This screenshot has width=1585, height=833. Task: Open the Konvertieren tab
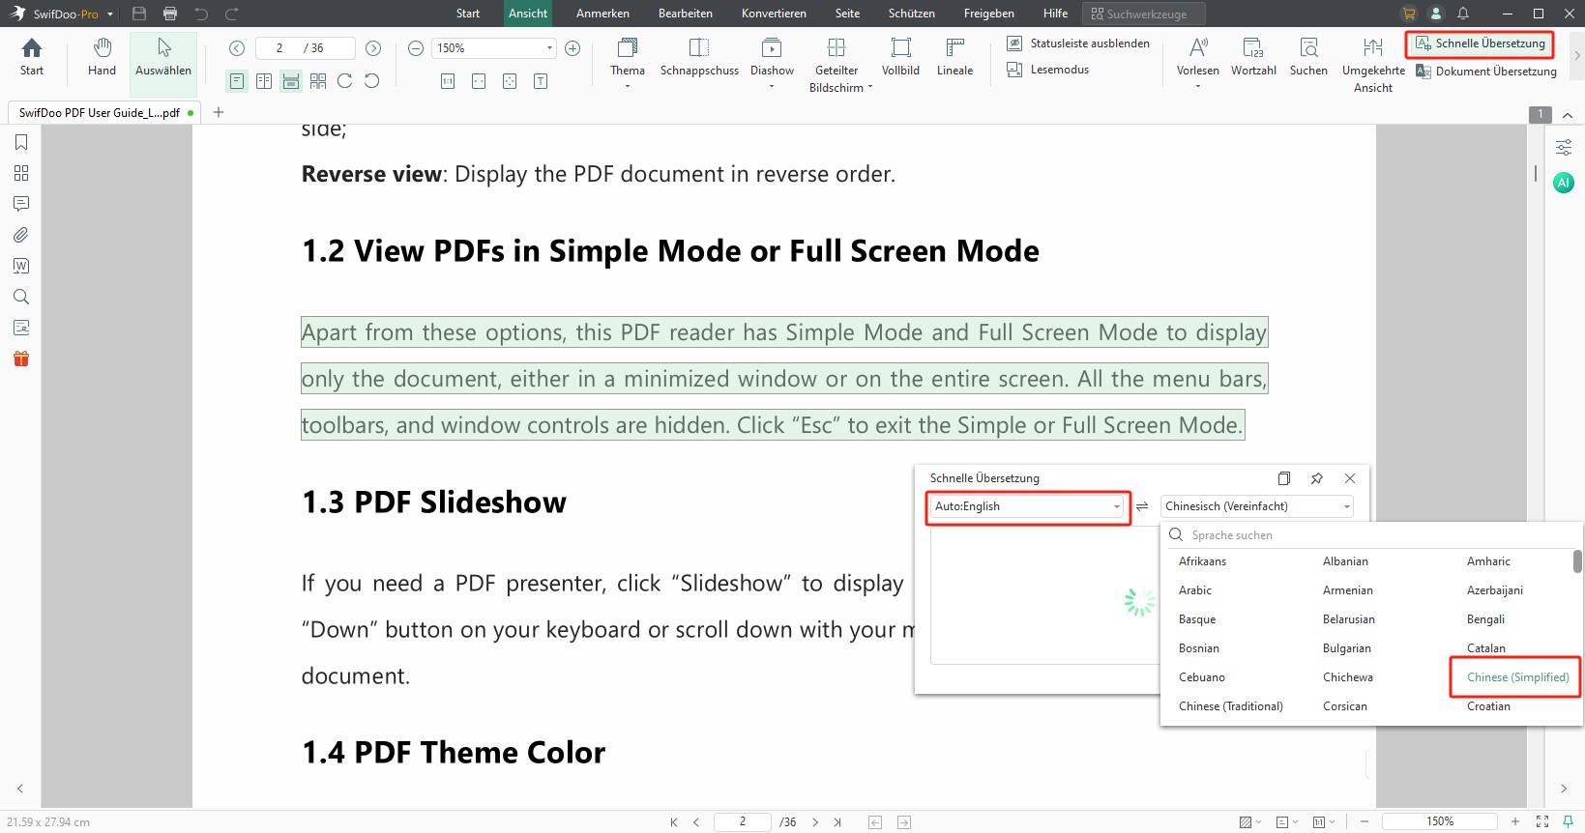774,14
